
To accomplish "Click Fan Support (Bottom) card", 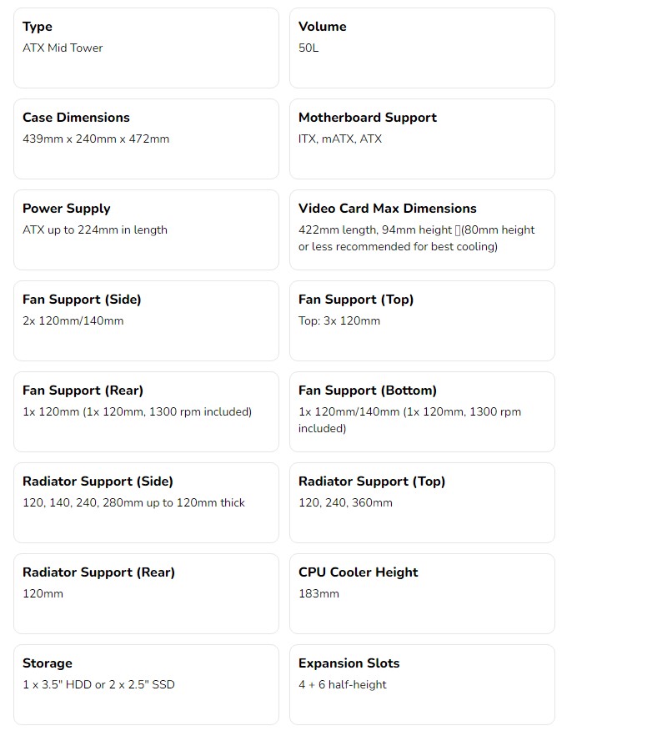I will pyautogui.click(x=422, y=412).
